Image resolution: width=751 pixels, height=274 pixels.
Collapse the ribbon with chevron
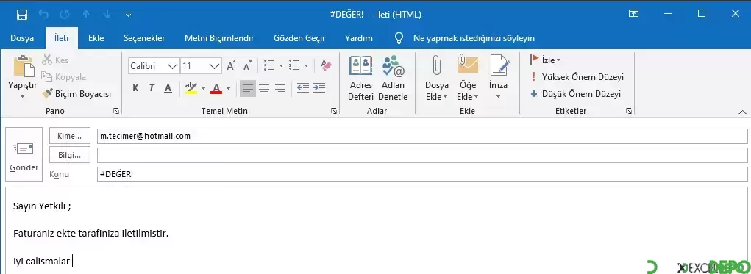742,112
